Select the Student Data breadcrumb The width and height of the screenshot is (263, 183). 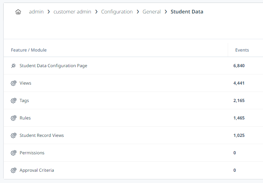(187, 12)
